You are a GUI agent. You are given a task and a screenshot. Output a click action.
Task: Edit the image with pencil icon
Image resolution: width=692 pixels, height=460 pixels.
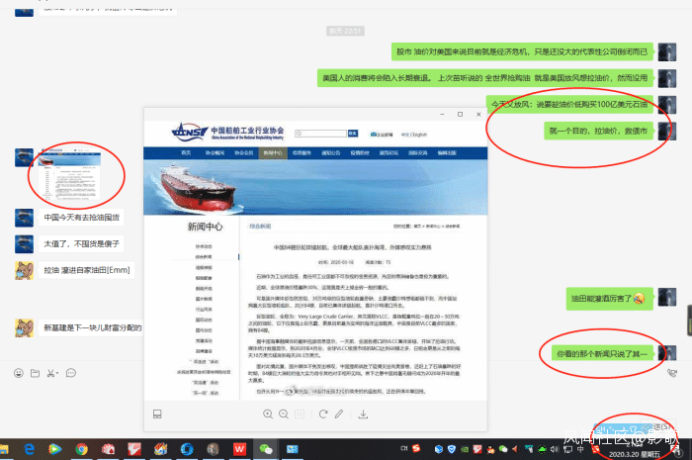[339, 414]
